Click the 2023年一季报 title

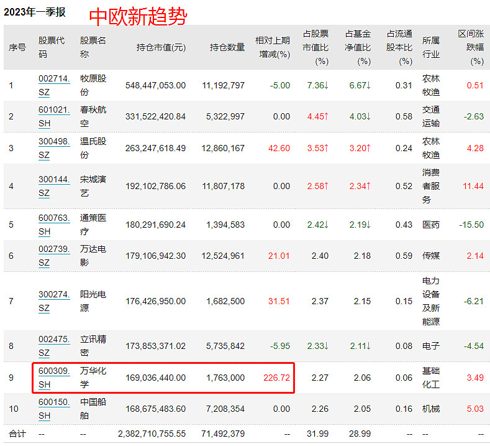34,12
